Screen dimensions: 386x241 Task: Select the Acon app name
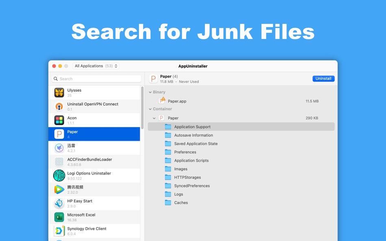(x=72, y=118)
